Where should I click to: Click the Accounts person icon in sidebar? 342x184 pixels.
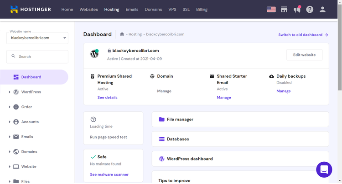tap(16, 122)
